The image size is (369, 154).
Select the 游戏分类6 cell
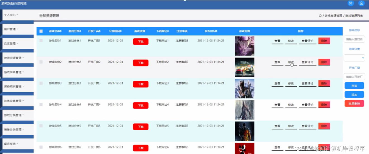[x=75, y=147]
